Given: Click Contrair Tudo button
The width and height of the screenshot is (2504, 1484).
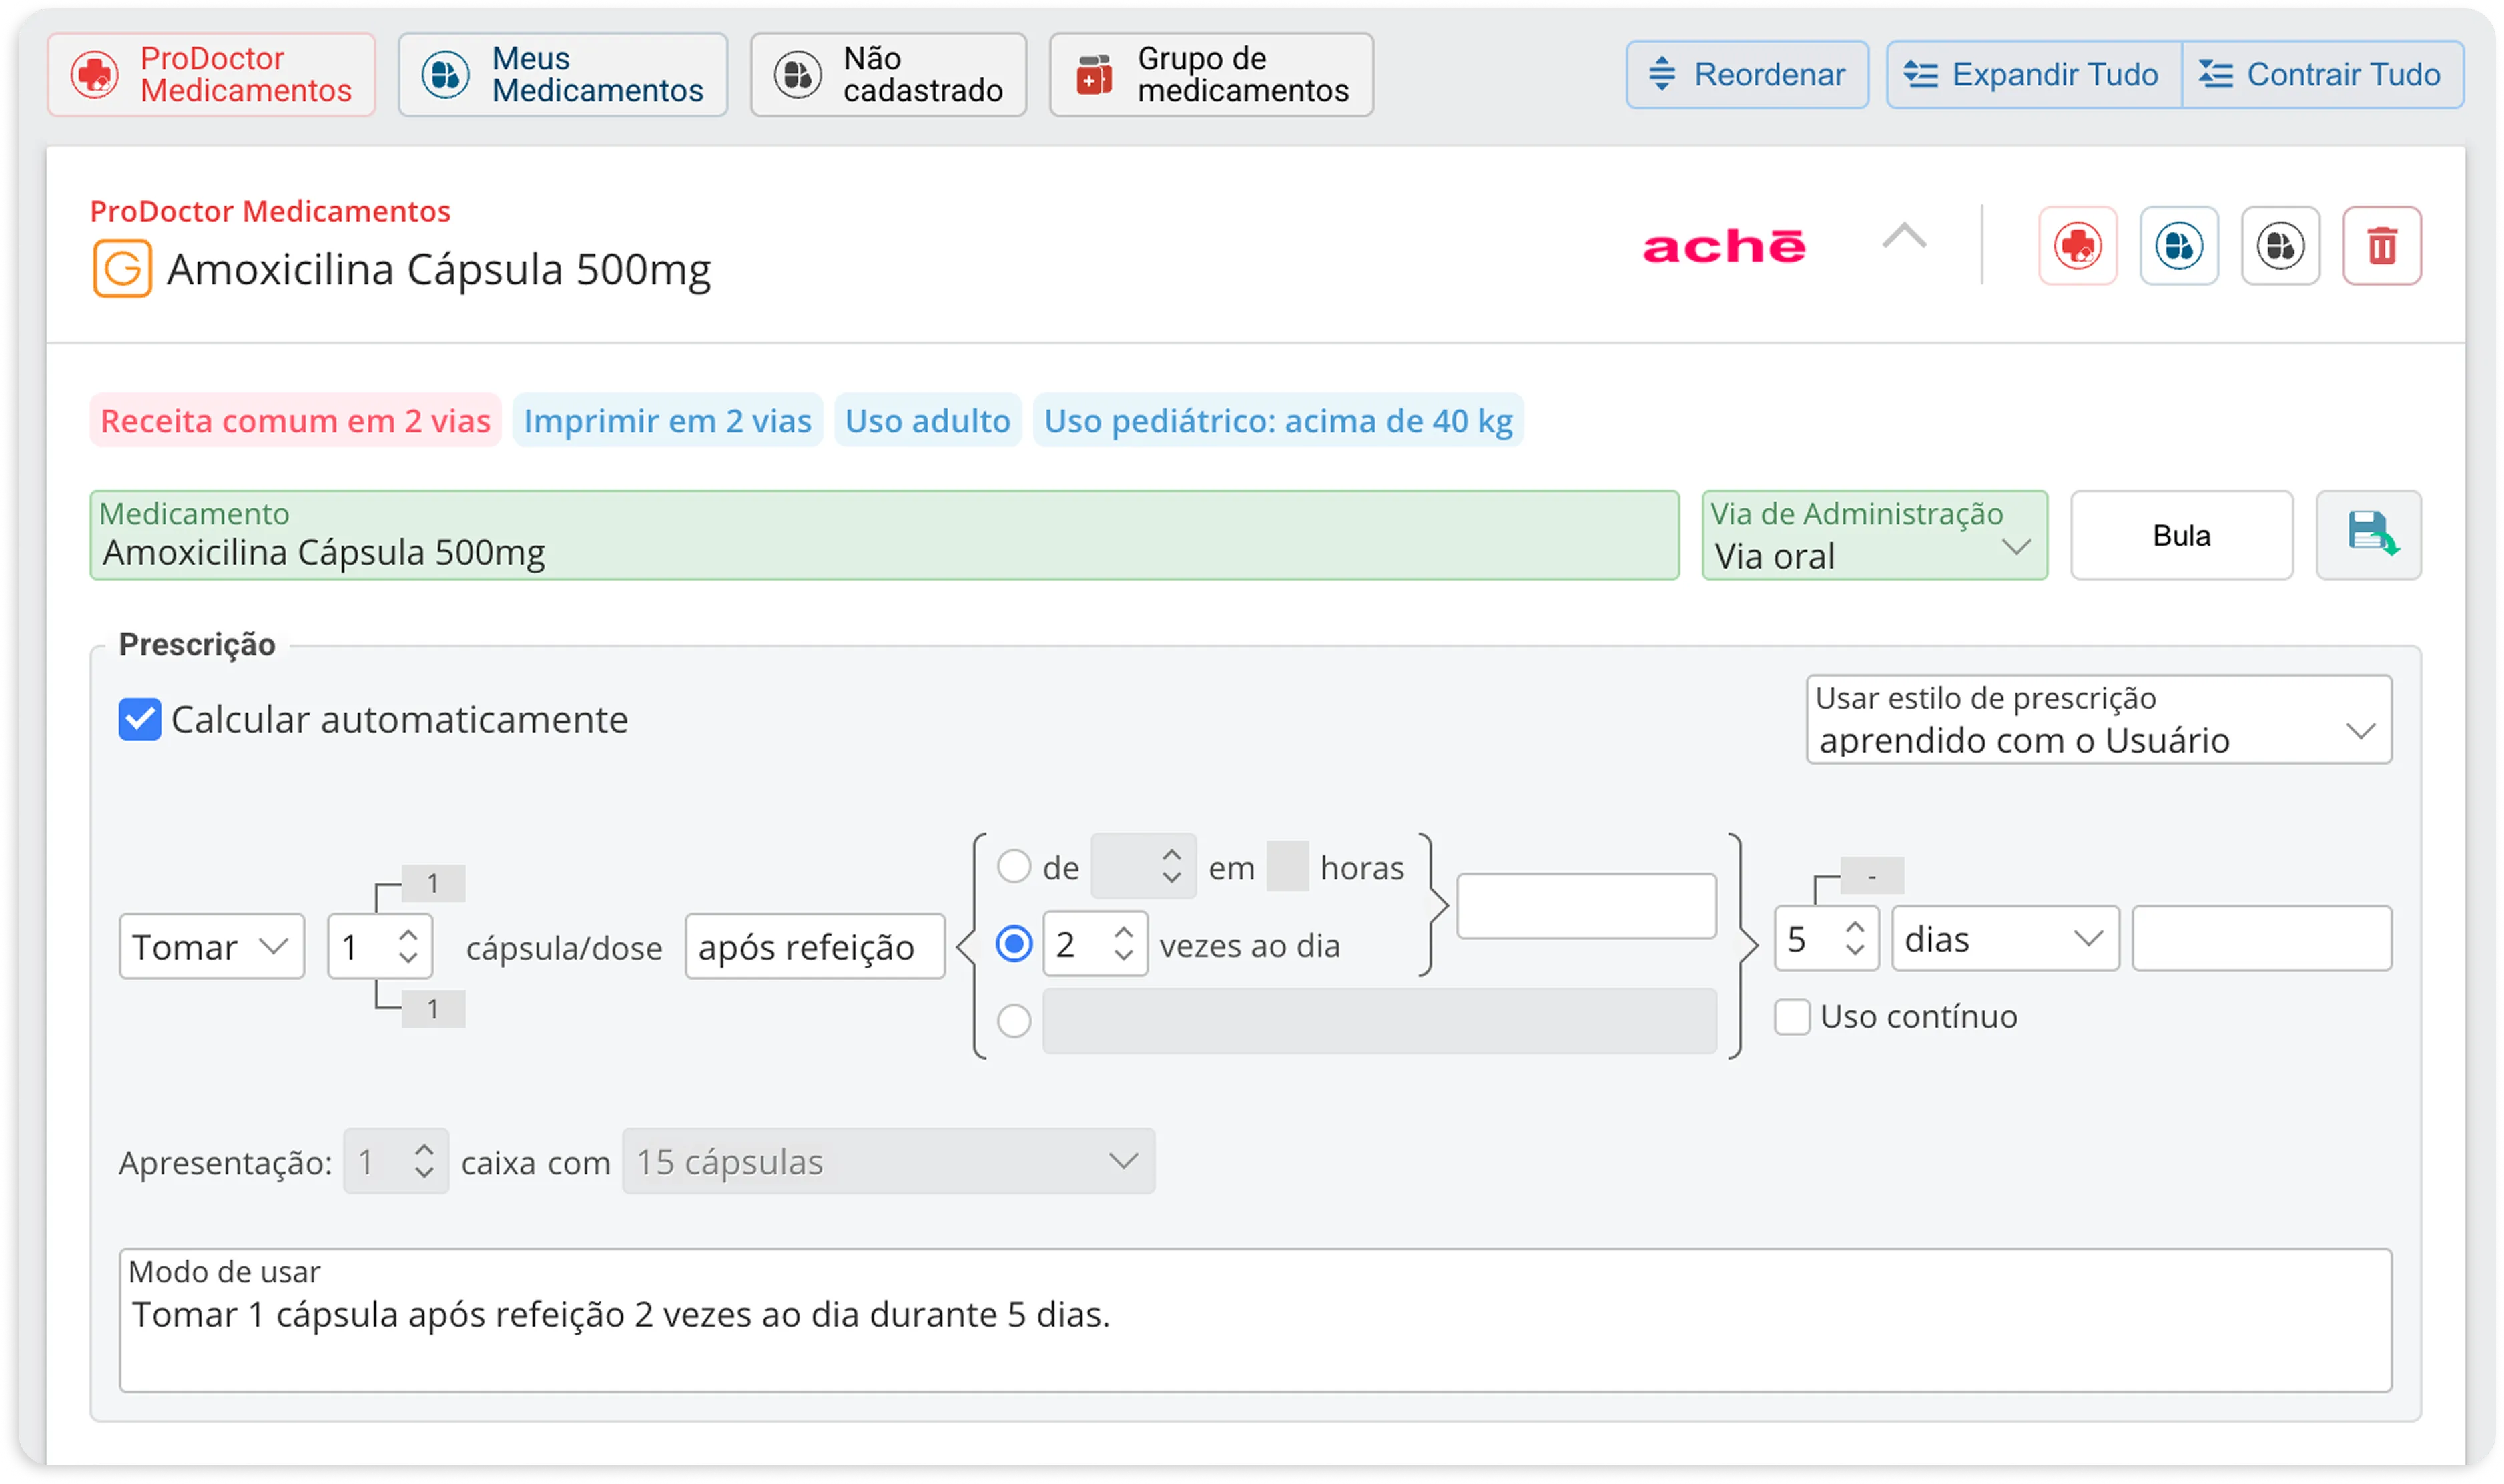Looking at the screenshot, I should click(x=2322, y=75).
